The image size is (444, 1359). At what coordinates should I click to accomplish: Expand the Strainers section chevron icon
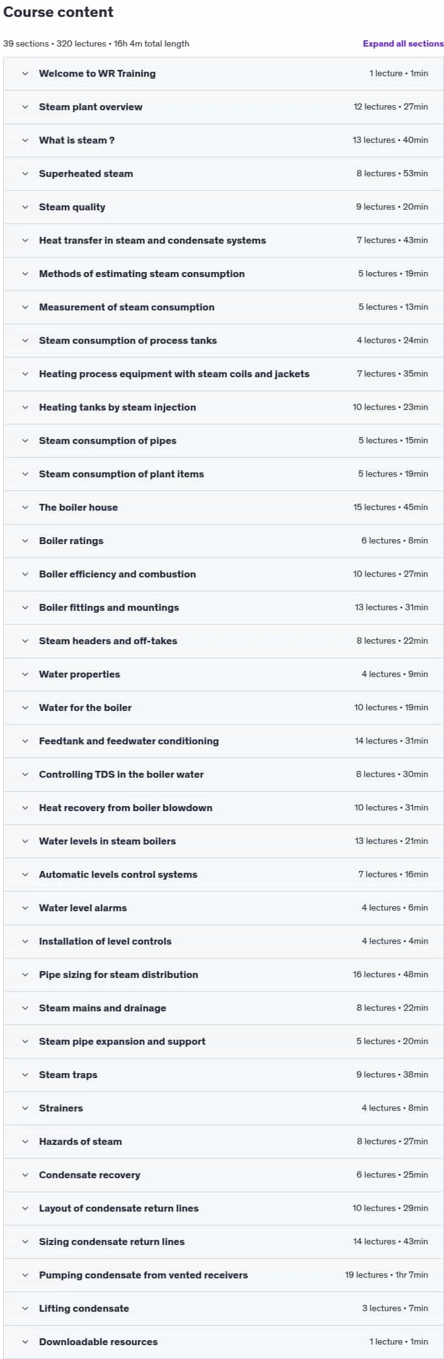[25, 1108]
